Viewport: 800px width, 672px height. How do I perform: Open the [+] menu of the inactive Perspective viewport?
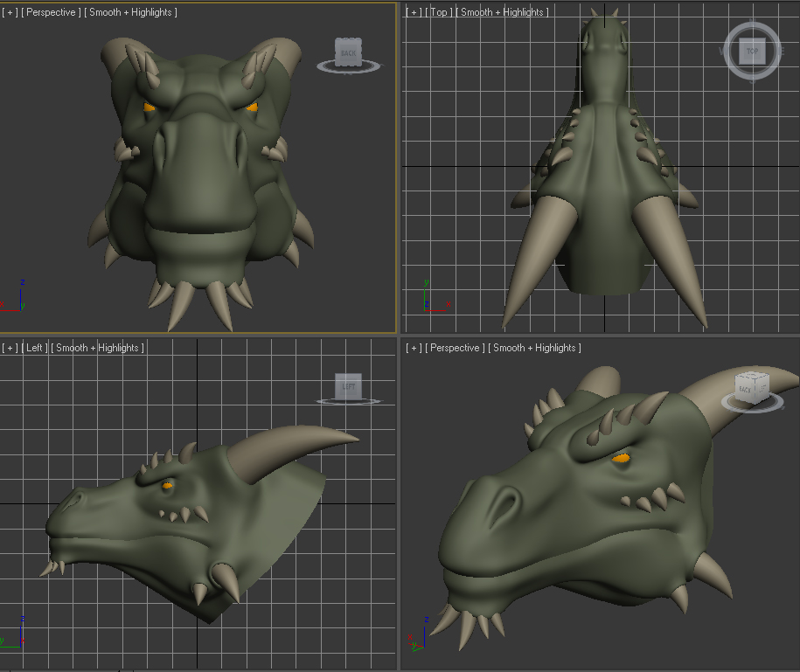coord(414,348)
